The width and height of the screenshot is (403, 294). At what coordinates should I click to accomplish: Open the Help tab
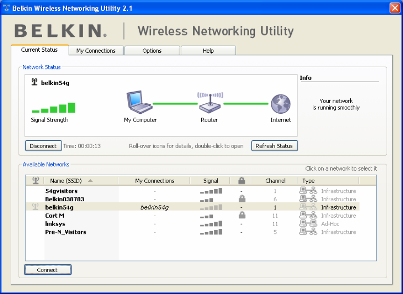pyautogui.click(x=208, y=50)
